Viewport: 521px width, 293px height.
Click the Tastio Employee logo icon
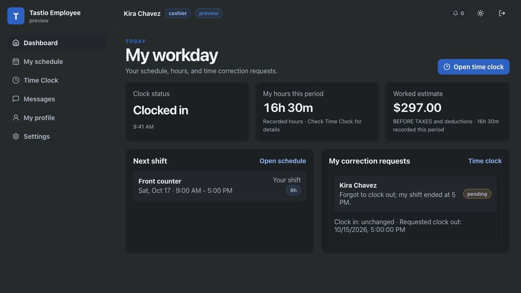[16, 16]
